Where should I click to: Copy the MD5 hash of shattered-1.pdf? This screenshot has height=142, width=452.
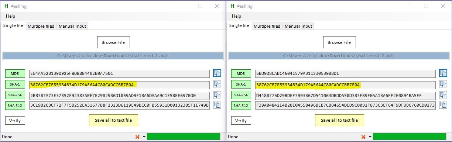click(x=217, y=73)
